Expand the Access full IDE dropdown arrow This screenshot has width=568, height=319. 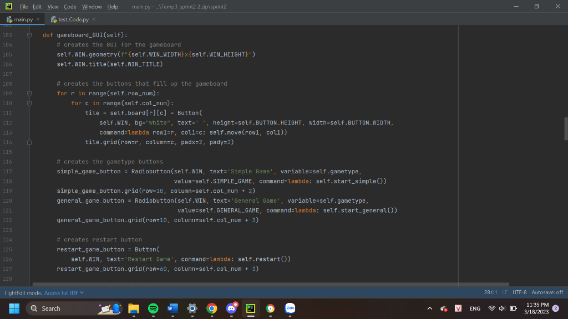coord(82,292)
